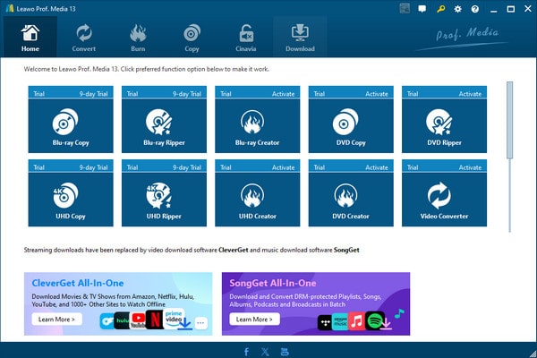Click Activate on Video Converter tile
Screen dimensions: 537x358
(x=470, y=167)
